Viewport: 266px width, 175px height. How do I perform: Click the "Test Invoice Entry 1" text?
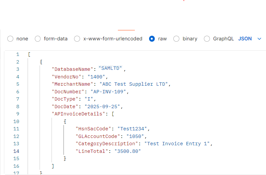pyautogui.click(x=178, y=144)
